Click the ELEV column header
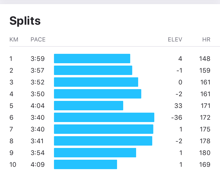The image size is (220, 180). coord(175,39)
